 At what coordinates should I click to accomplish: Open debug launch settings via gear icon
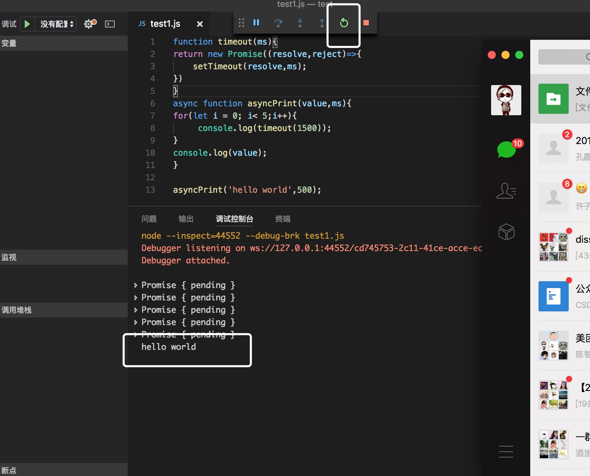(x=89, y=24)
